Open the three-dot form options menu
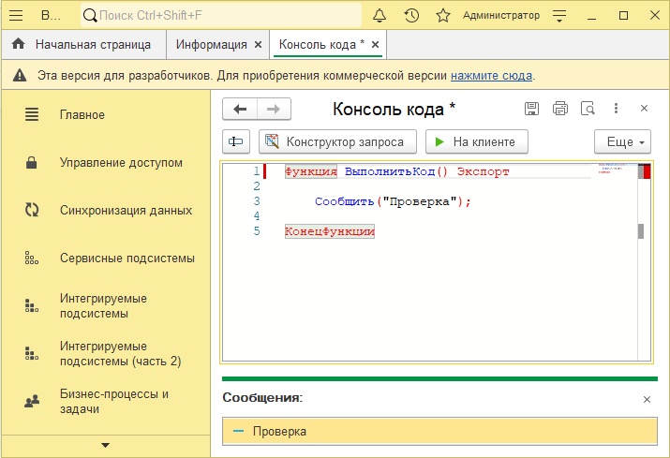 (x=616, y=109)
